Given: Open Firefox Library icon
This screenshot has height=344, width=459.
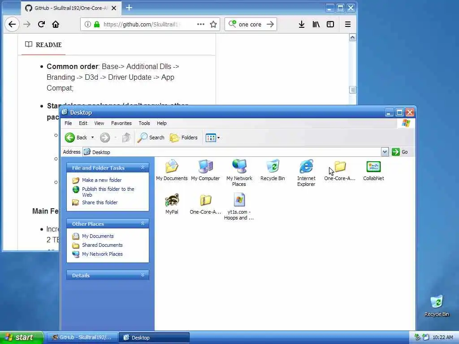Looking at the screenshot, I should tap(316, 24).
